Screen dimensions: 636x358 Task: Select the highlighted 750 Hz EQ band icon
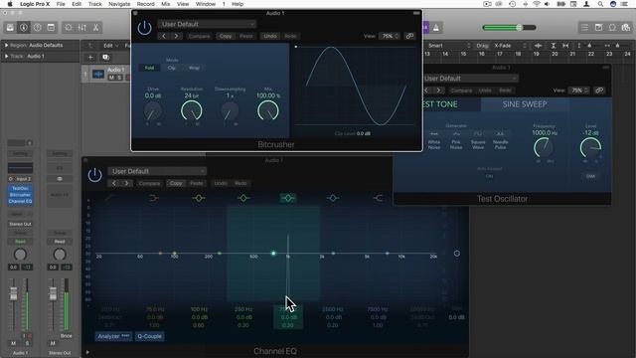(288, 198)
